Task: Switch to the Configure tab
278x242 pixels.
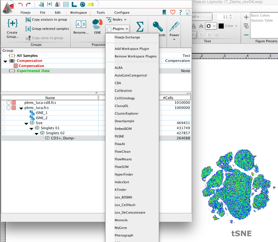Action: tap(122, 12)
